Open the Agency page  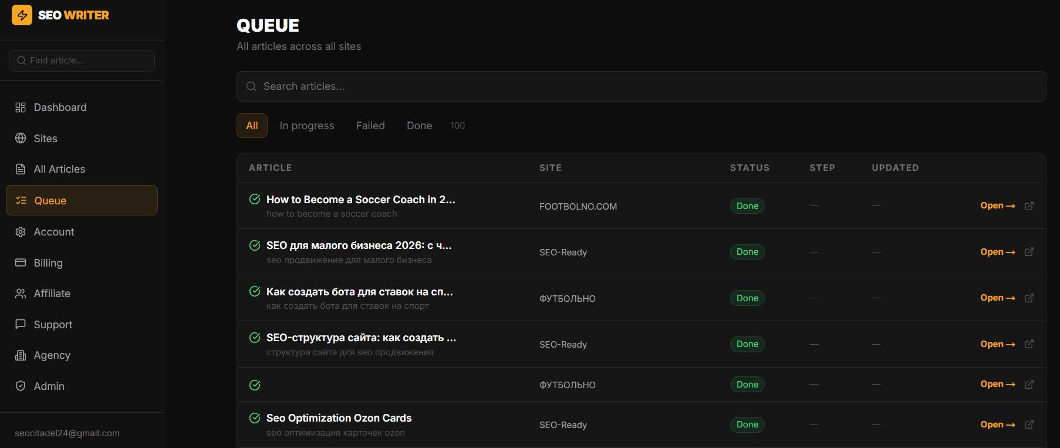[x=82, y=355]
